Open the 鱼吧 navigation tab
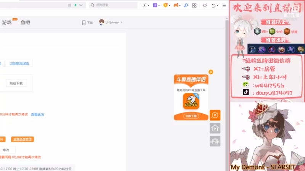 click(x=26, y=22)
